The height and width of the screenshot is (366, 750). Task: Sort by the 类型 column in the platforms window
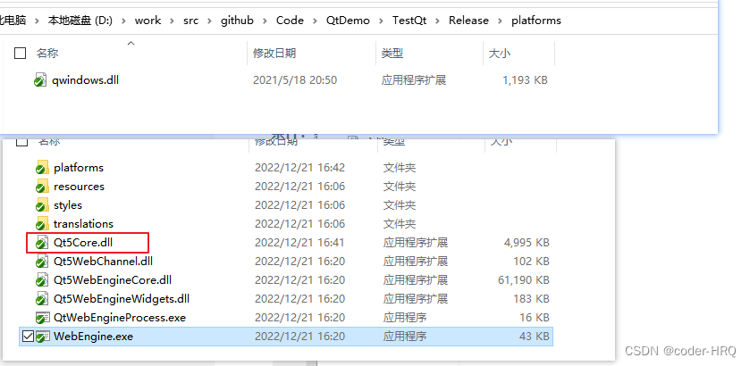click(x=392, y=53)
